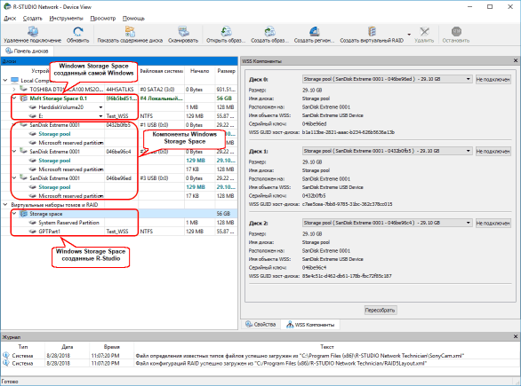This screenshot has width=521, height=386.
Task: Select the TOSHIBA DT01ACA100 drive row
Action: point(120,90)
